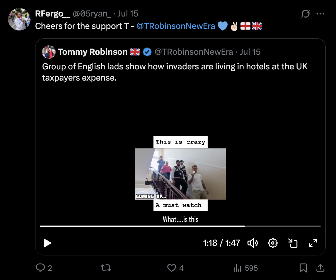Seek on the video progress bar
The width and height of the screenshot is (336, 280).
click(x=180, y=226)
